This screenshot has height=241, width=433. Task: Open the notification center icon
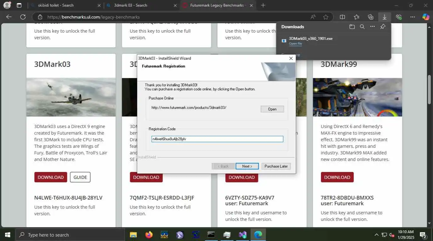point(423,235)
